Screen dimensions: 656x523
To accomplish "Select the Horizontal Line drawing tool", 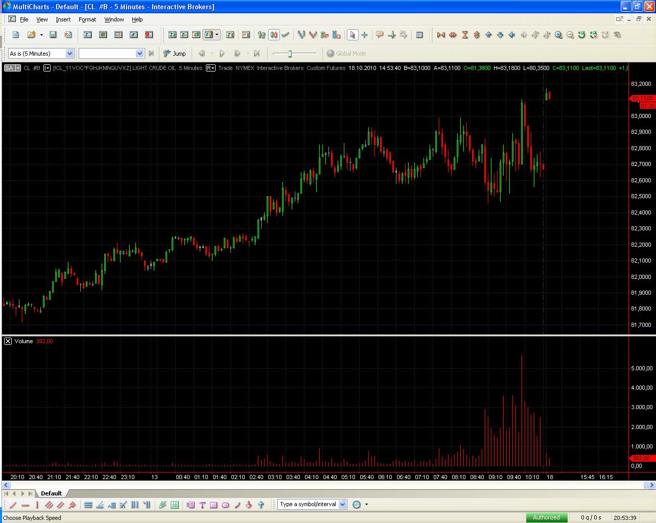I will click(25, 505).
